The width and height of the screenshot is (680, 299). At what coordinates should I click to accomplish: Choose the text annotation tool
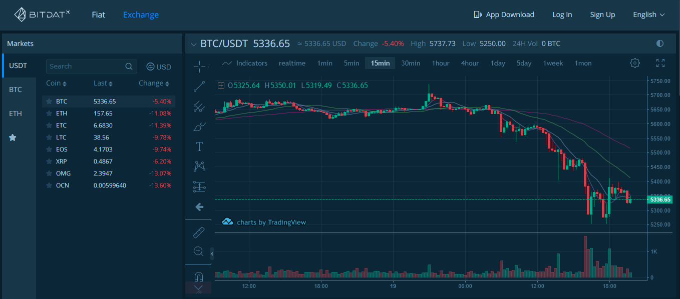199,146
